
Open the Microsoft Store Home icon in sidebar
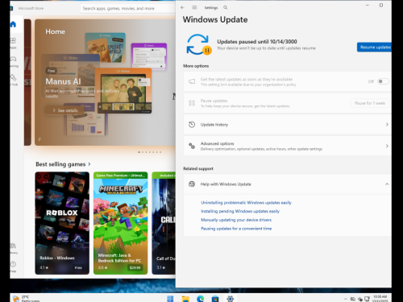[x=13, y=24]
